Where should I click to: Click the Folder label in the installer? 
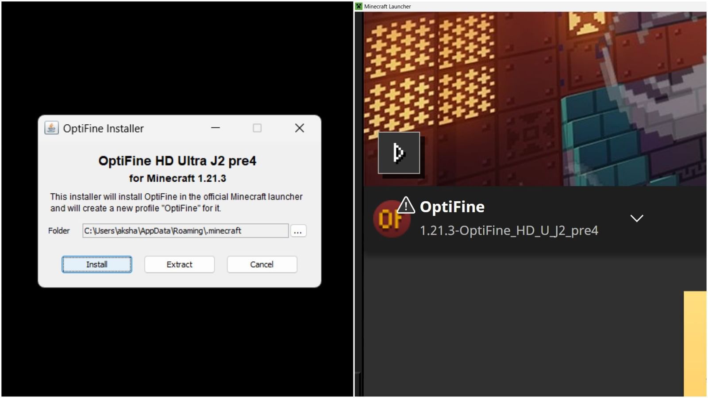pyautogui.click(x=59, y=230)
